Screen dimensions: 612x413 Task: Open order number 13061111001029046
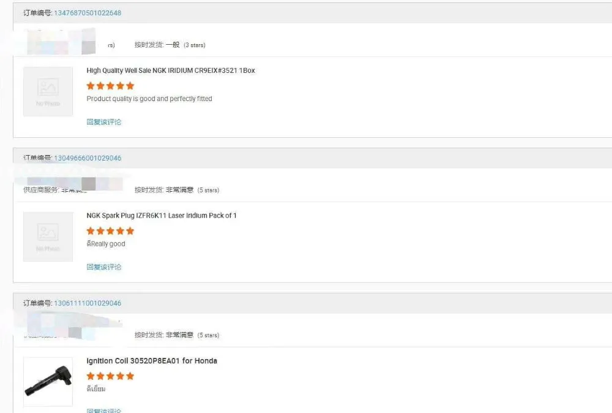[x=88, y=303]
